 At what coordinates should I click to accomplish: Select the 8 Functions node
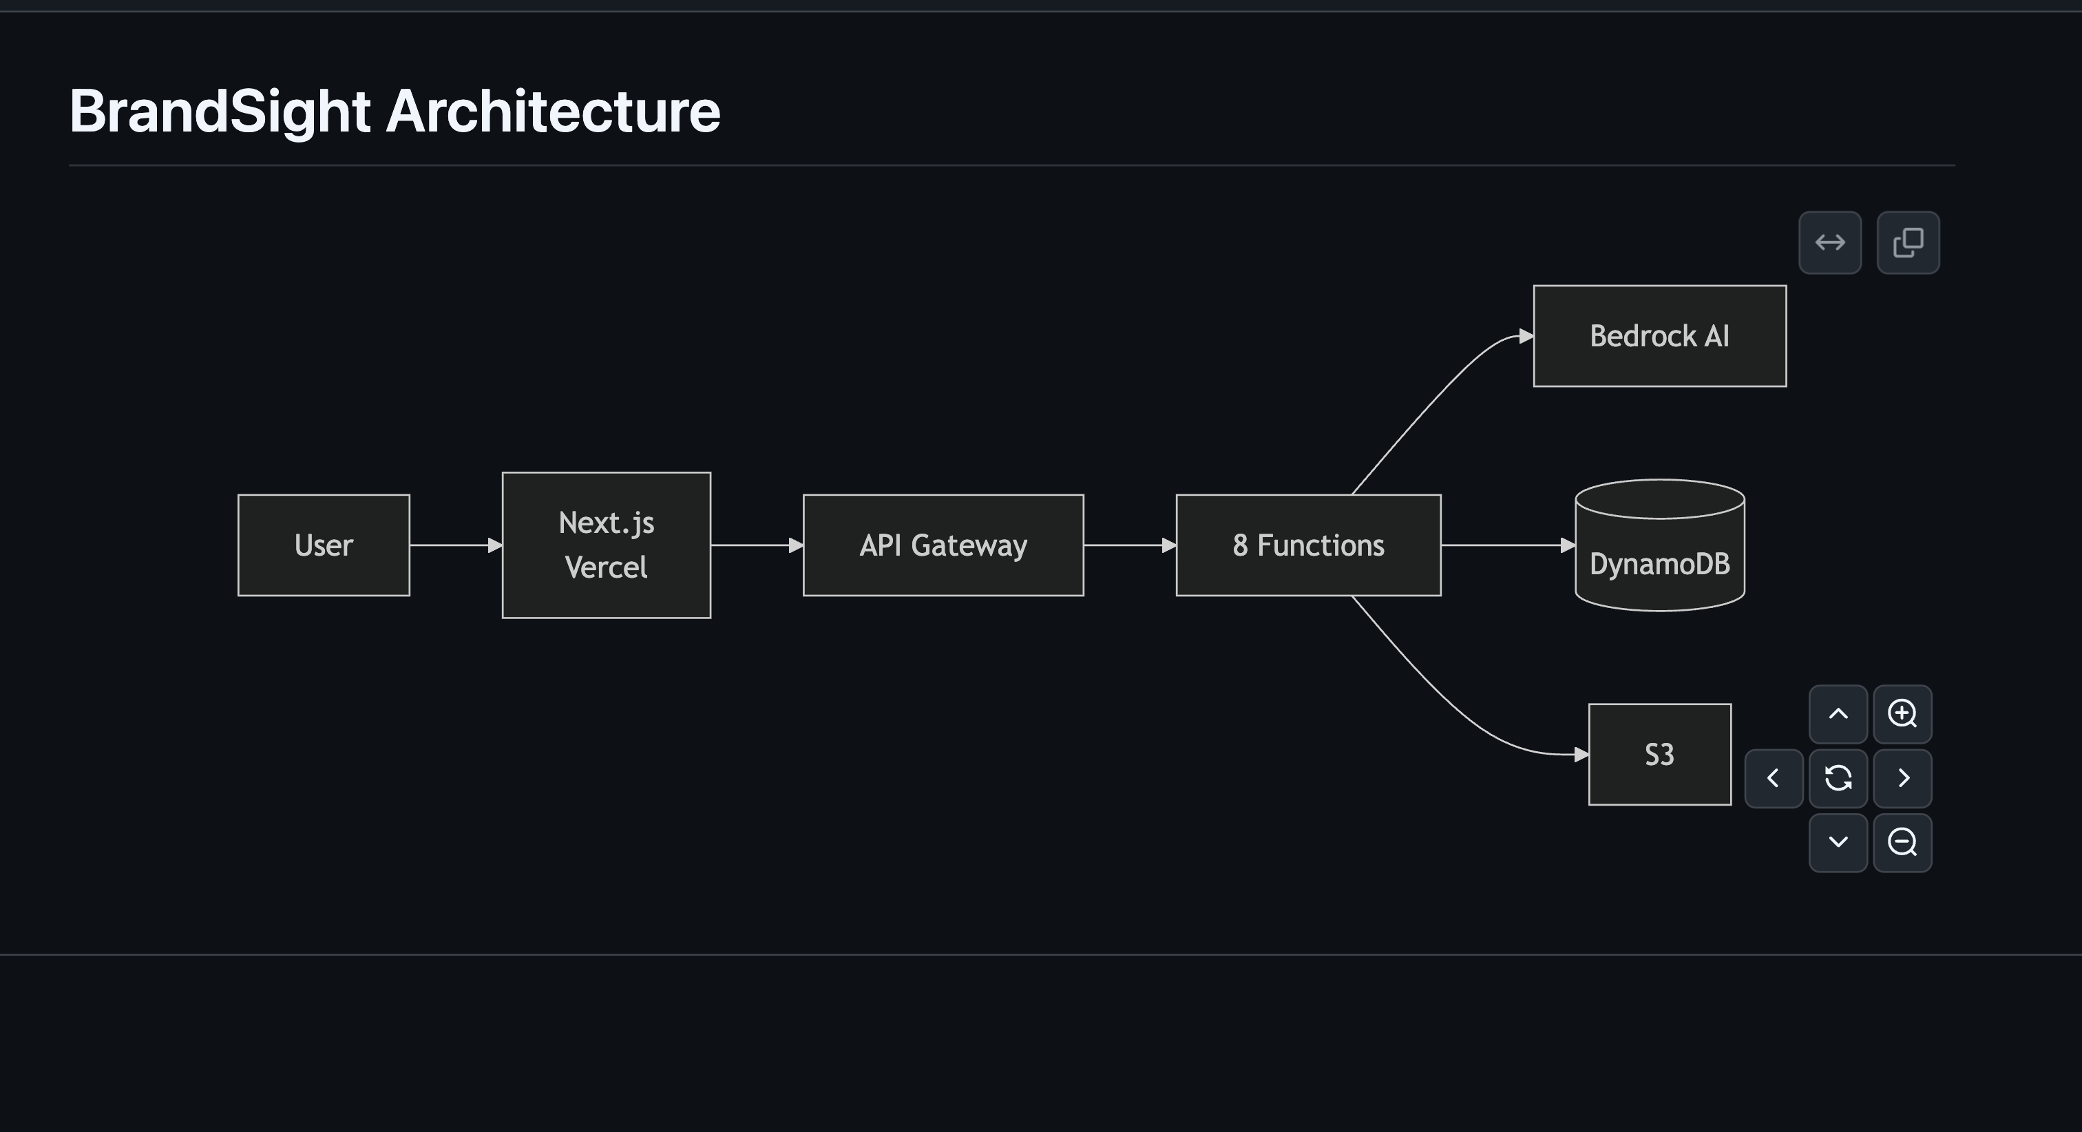tap(1307, 545)
